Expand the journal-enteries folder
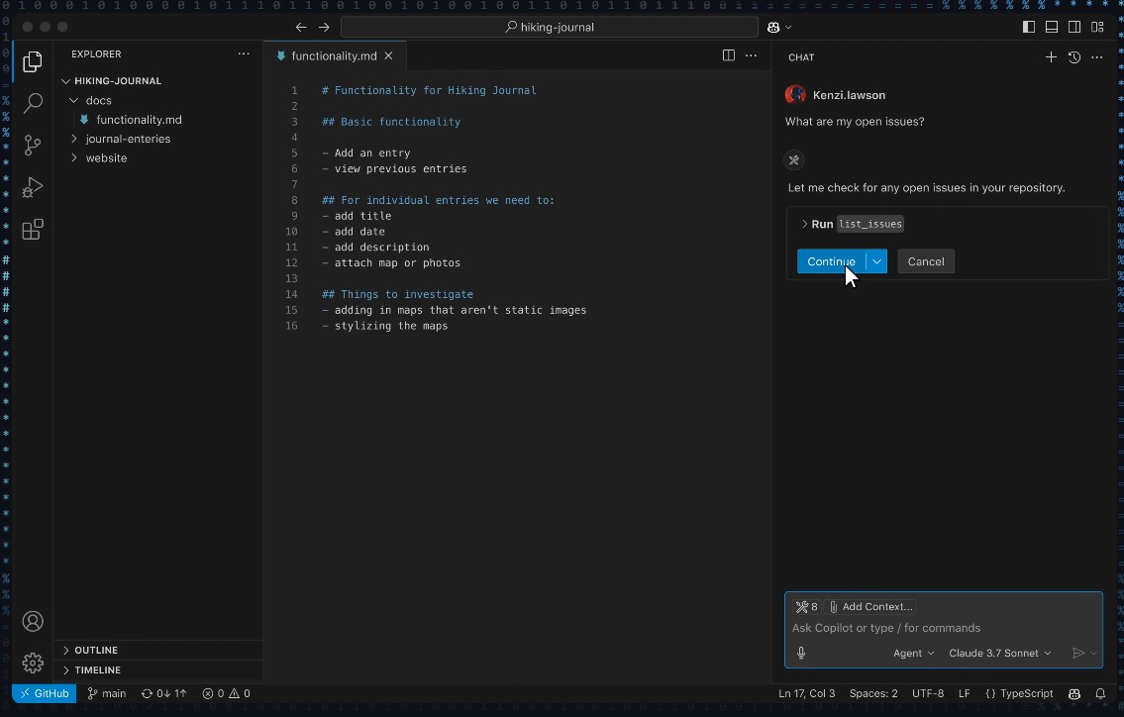Image resolution: width=1124 pixels, height=717 pixels. (x=128, y=139)
